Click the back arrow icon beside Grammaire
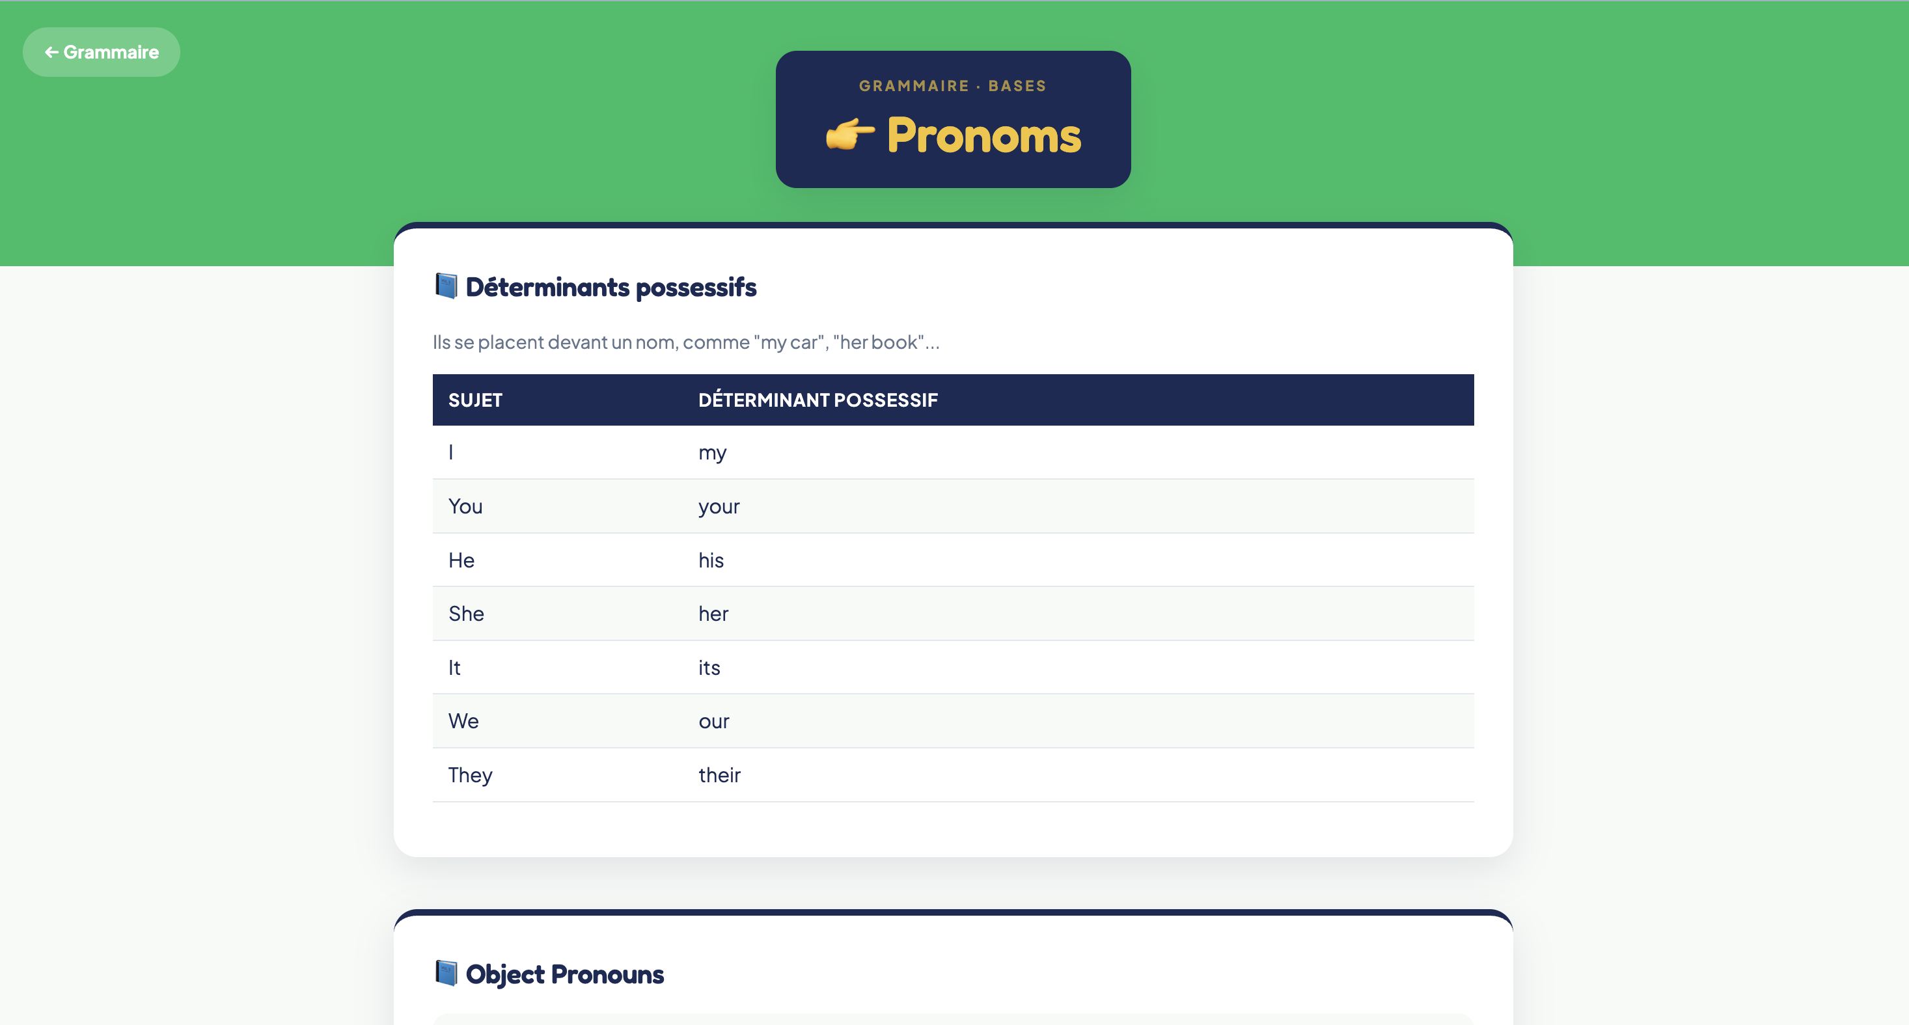Screen dimensions: 1909x1025 (51, 52)
